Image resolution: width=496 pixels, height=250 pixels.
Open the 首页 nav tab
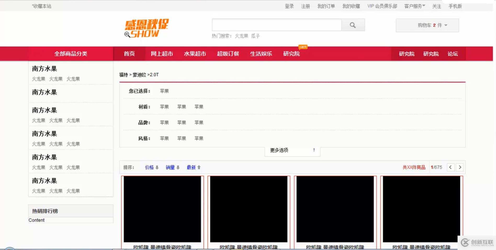click(x=129, y=54)
